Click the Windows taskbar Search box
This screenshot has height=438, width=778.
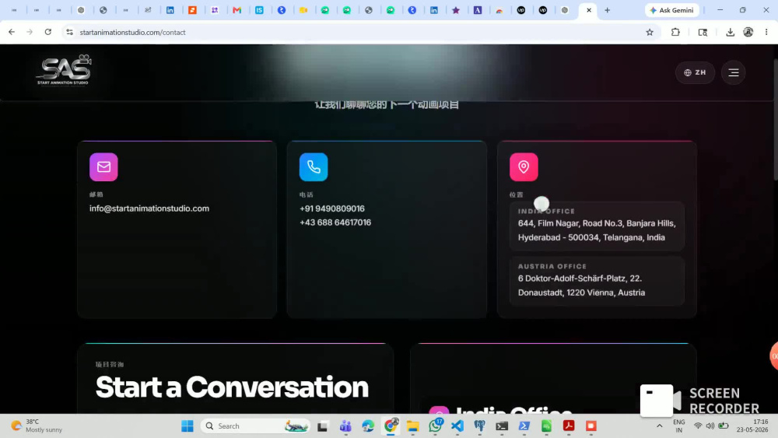pos(255,426)
